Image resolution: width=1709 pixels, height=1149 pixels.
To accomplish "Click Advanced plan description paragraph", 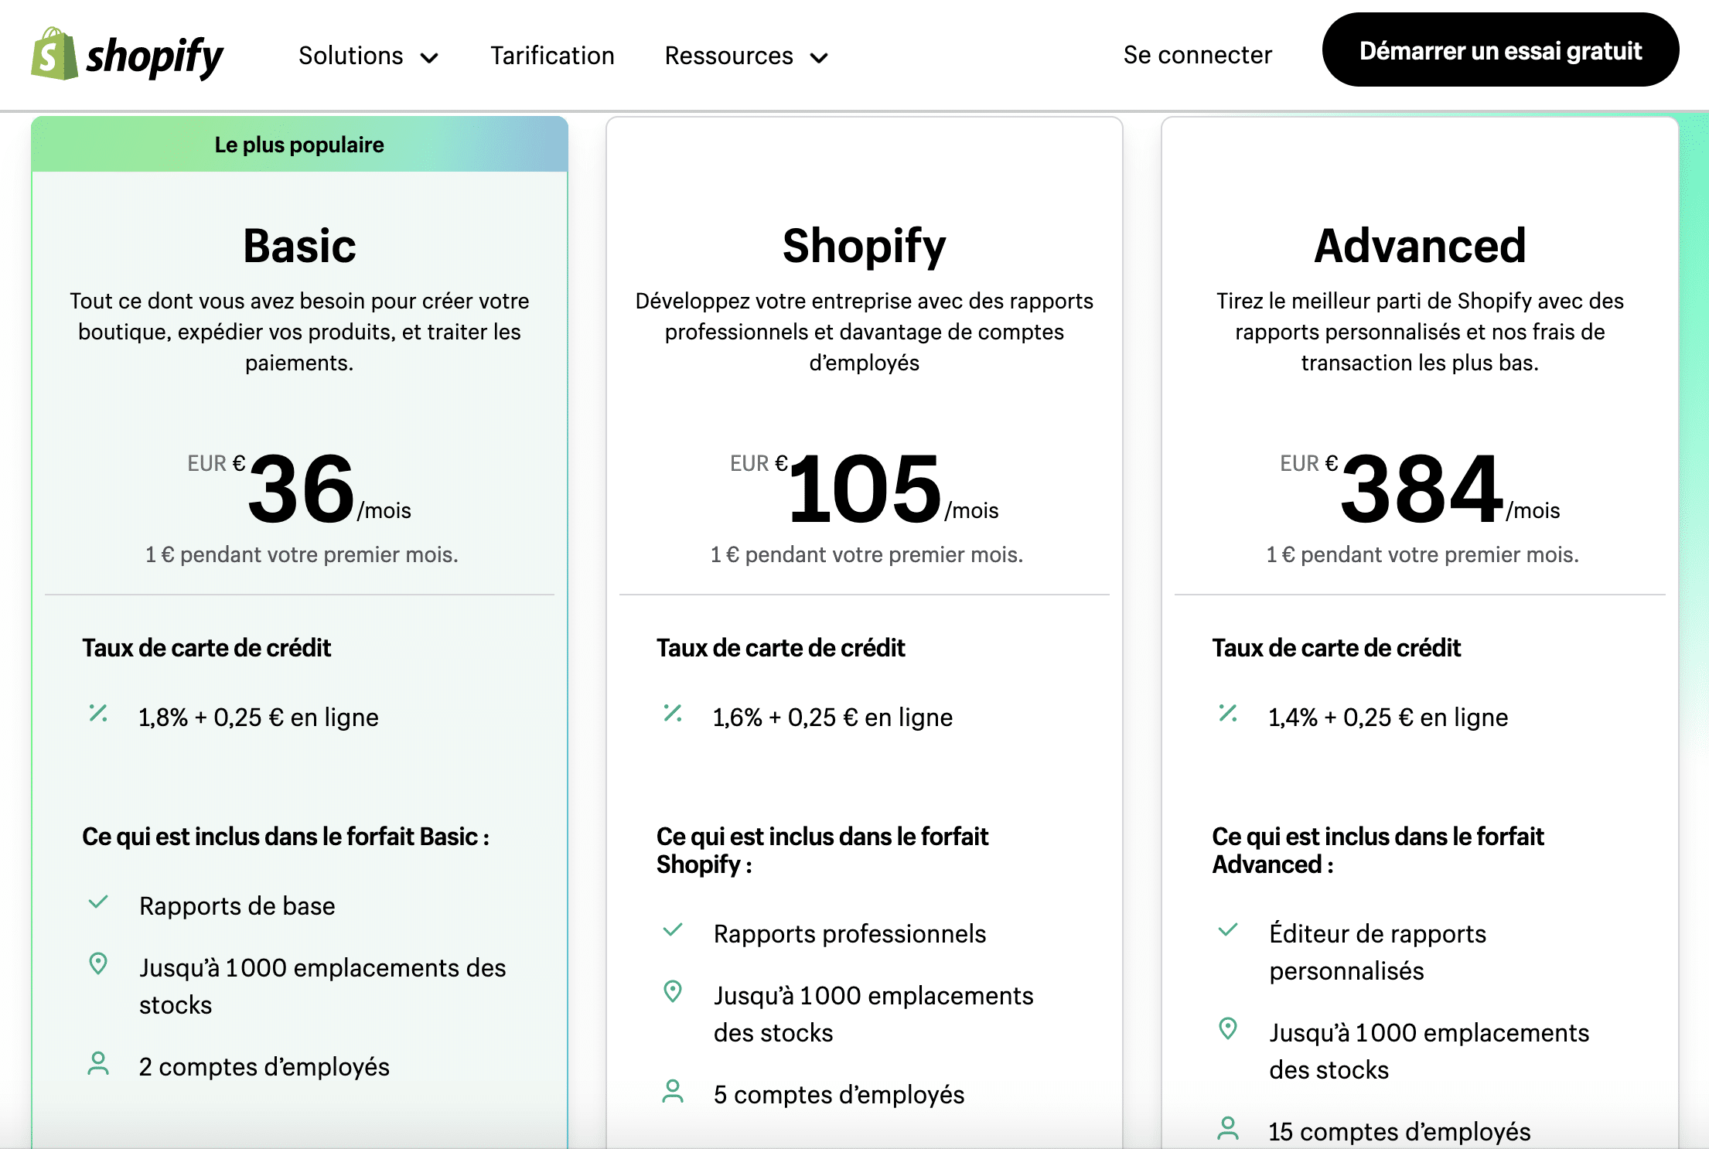I will click(1420, 332).
